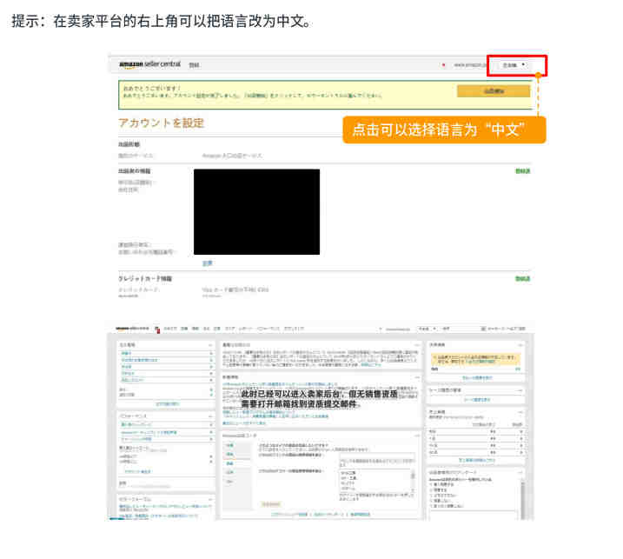Click the Amazon logo in the dashboard header
Viewport: 623px width, 559px height.
coord(132,329)
